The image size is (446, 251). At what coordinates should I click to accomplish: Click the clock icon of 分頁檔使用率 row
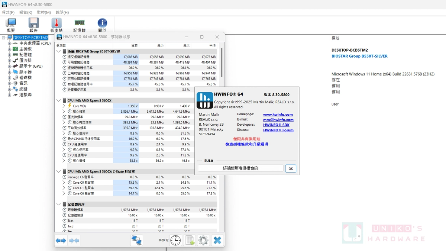point(64,90)
